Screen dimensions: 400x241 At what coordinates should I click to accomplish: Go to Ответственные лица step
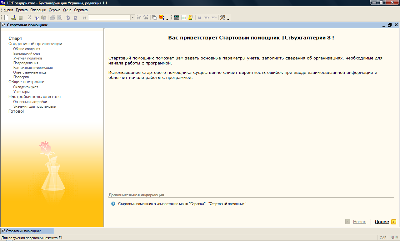click(x=30, y=72)
